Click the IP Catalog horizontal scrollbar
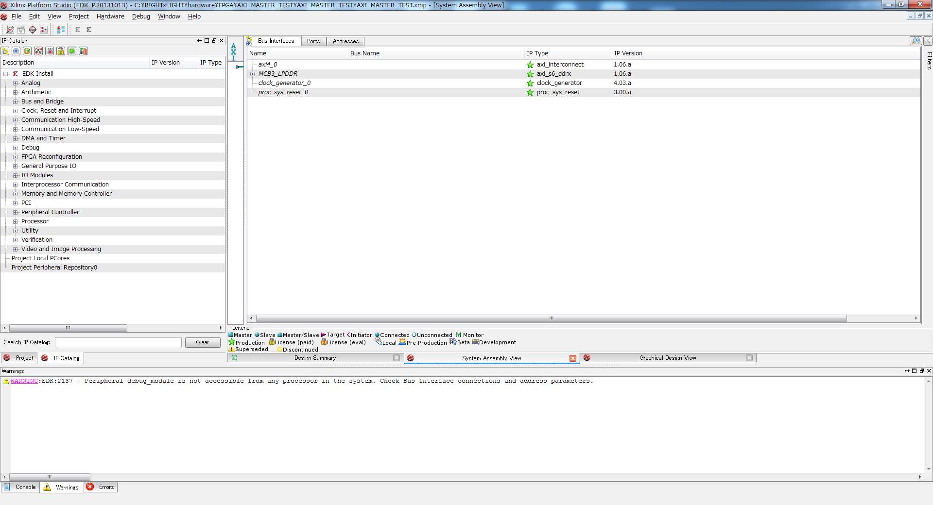Image resolution: width=933 pixels, height=505 pixels. click(68, 328)
